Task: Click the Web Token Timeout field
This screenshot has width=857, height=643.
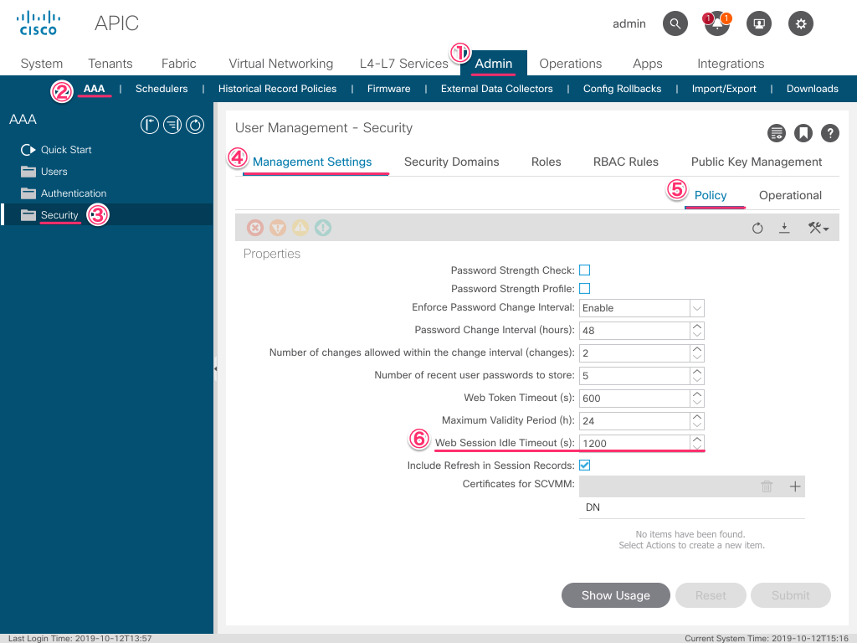Action: [x=634, y=398]
